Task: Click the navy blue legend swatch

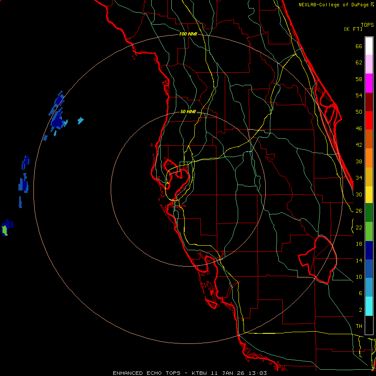Action: tap(369, 250)
